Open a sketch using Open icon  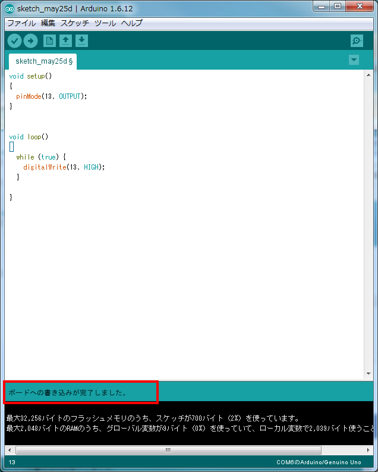click(66, 41)
